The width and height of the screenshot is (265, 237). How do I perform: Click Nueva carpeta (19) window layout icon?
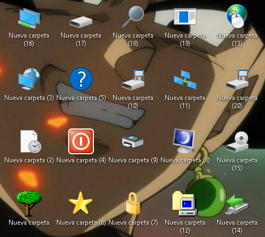pos(185,17)
